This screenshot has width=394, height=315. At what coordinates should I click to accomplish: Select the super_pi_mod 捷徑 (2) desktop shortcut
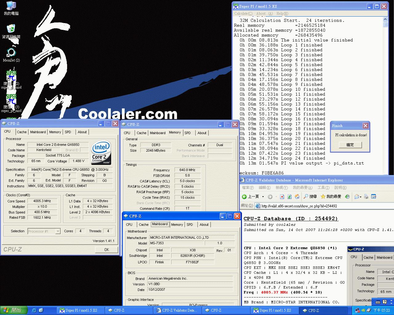[11, 80]
